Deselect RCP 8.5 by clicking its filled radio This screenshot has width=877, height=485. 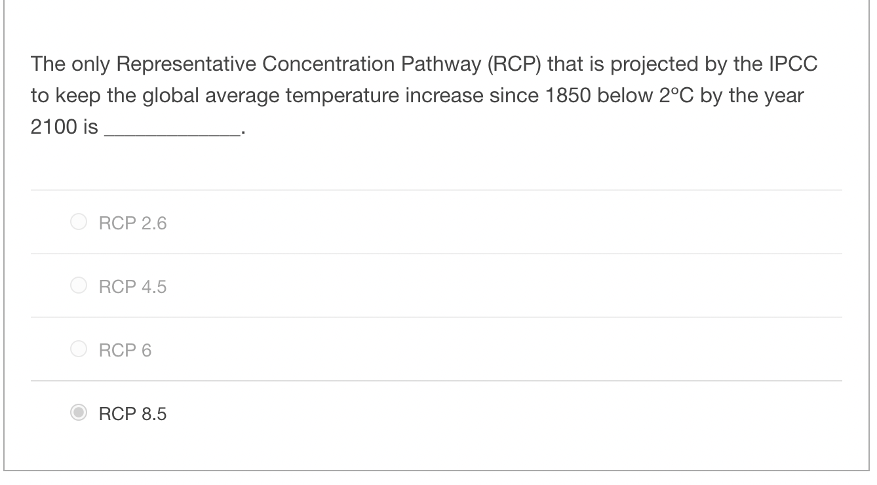pyautogui.click(x=79, y=412)
